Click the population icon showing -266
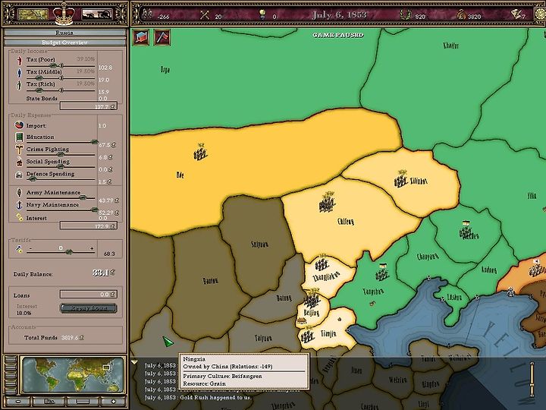The image size is (546, 410). 147,14
